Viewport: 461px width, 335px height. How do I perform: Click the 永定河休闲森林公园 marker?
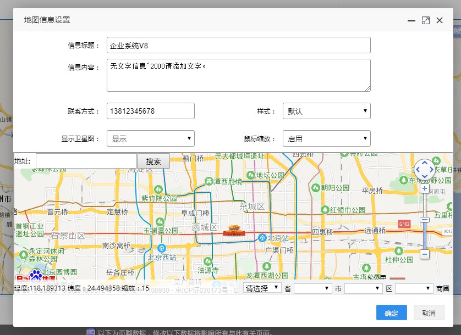click(x=24, y=255)
